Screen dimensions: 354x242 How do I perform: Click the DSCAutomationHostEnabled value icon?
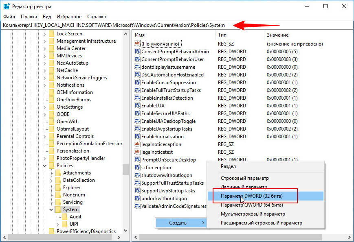[137, 74]
